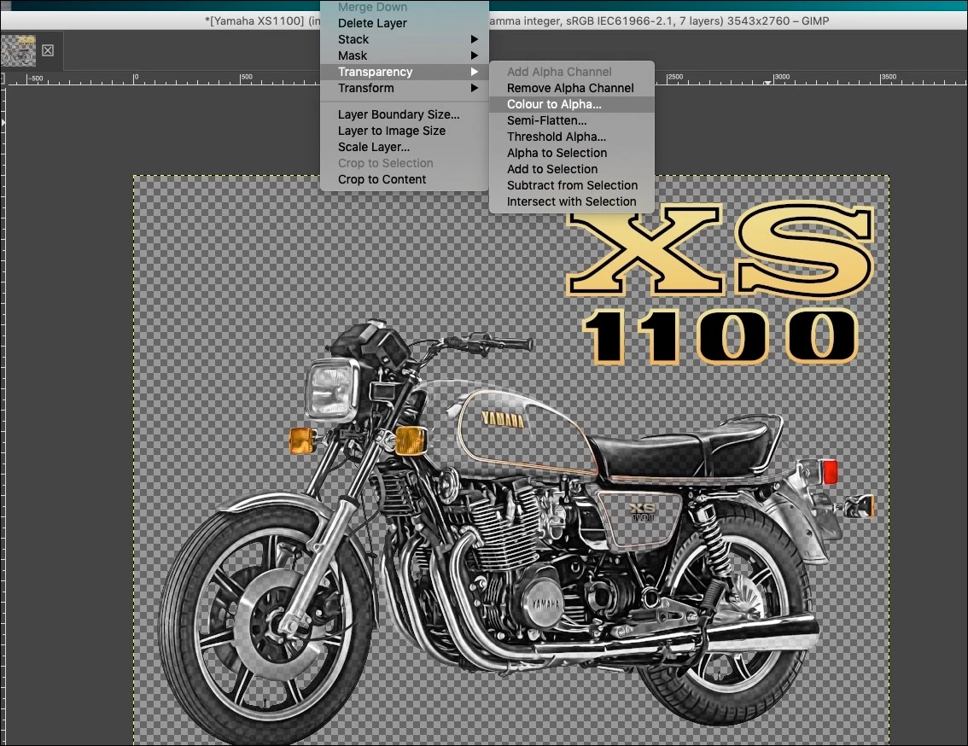Choose Layer Boundary Size...
The image size is (968, 746).
[405, 114]
